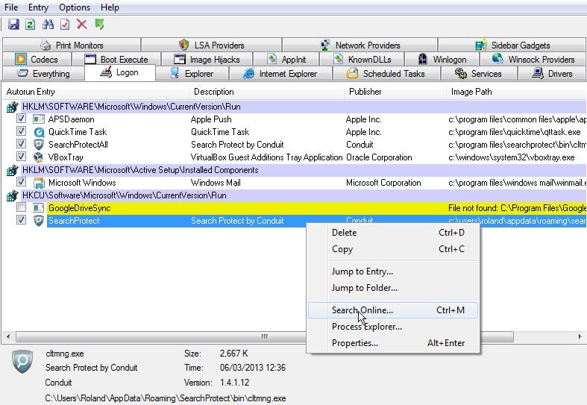
Task: Click the Find binoculars icon
Action: click(x=48, y=25)
